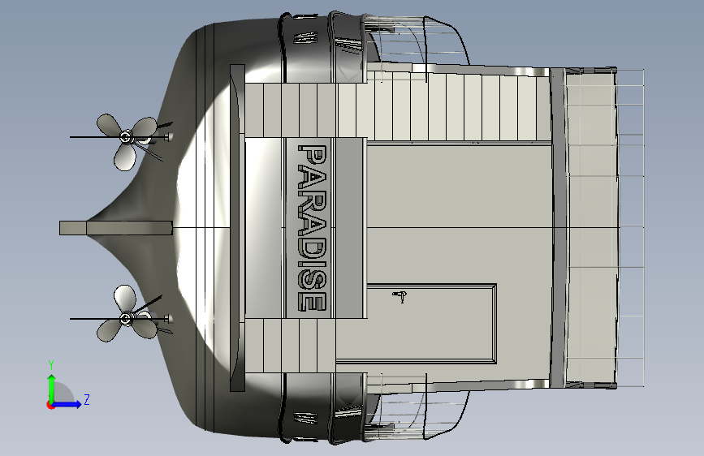Click the embossed PARADISE lettering

point(312,227)
